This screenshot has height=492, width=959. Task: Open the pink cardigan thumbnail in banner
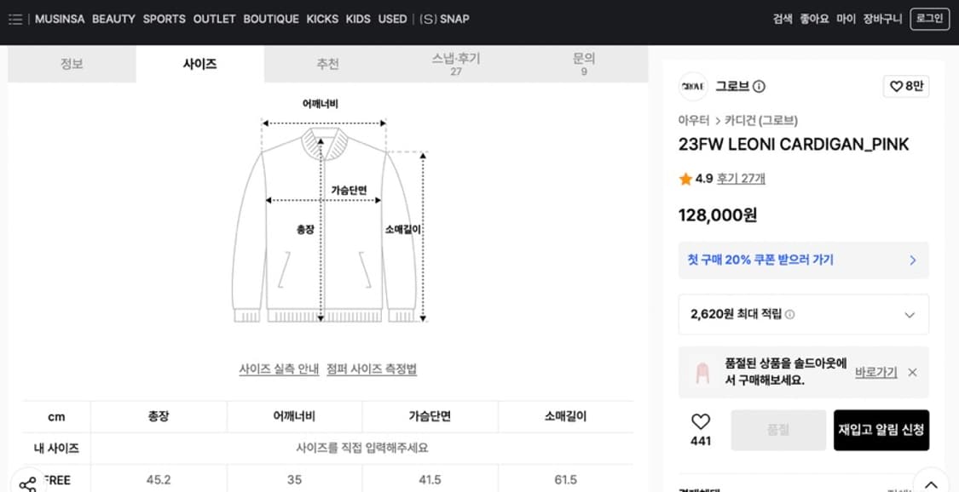click(702, 372)
